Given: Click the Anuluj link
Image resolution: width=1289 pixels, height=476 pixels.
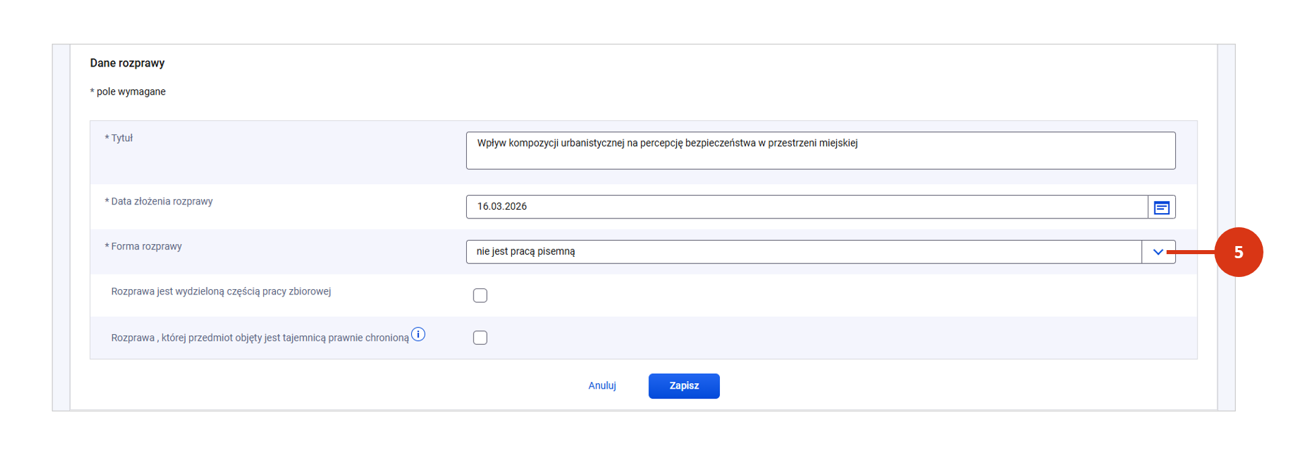Looking at the screenshot, I should pos(602,386).
